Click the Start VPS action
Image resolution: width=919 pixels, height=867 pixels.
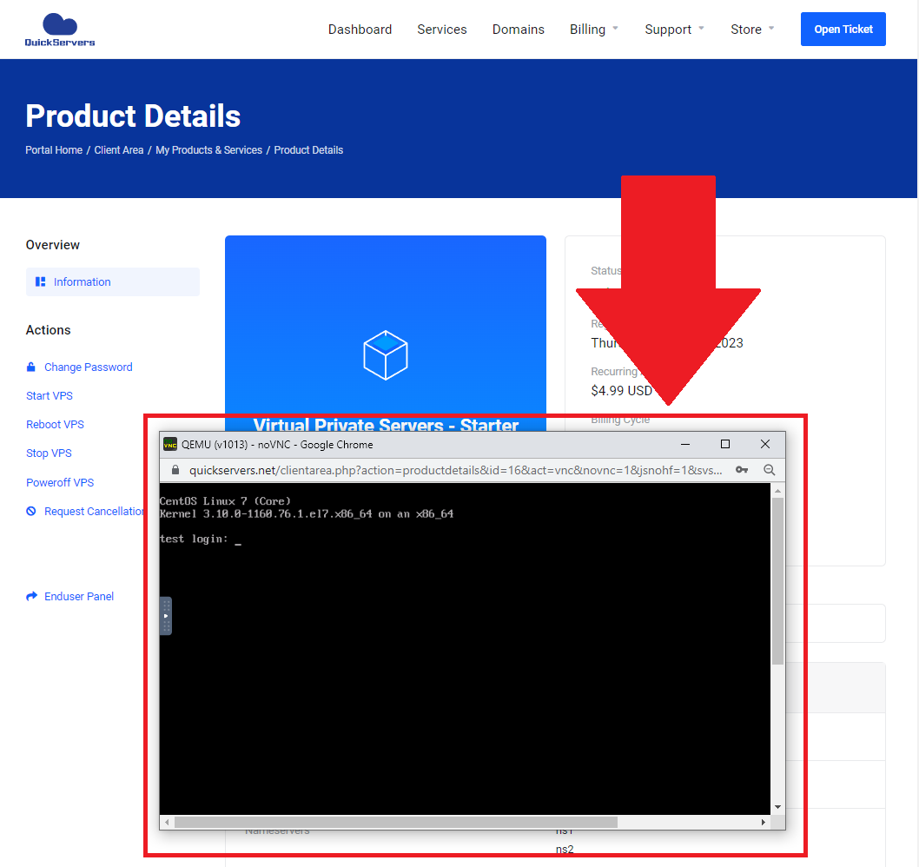click(x=50, y=395)
